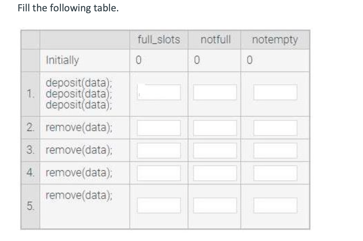Click the notfull column header
This screenshot has height=241, width=363.
coord(215,40)
